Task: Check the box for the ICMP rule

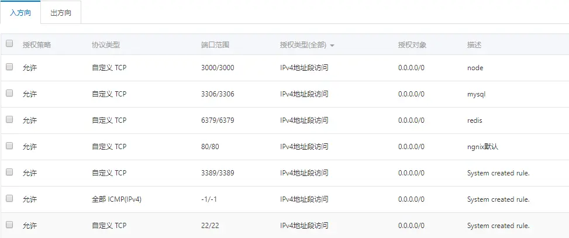Action: (9, 198)
